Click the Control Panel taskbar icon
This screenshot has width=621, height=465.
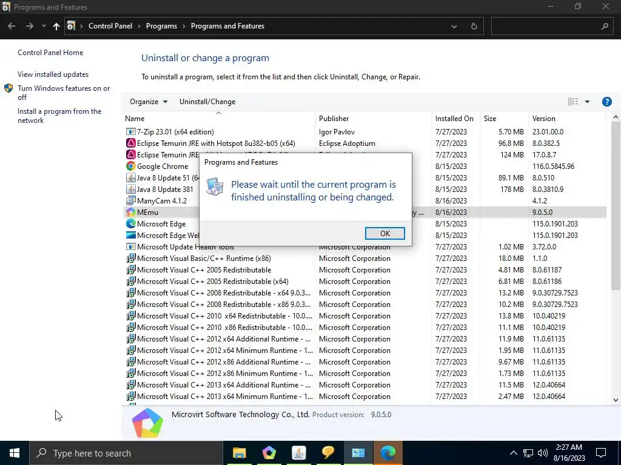358,453
